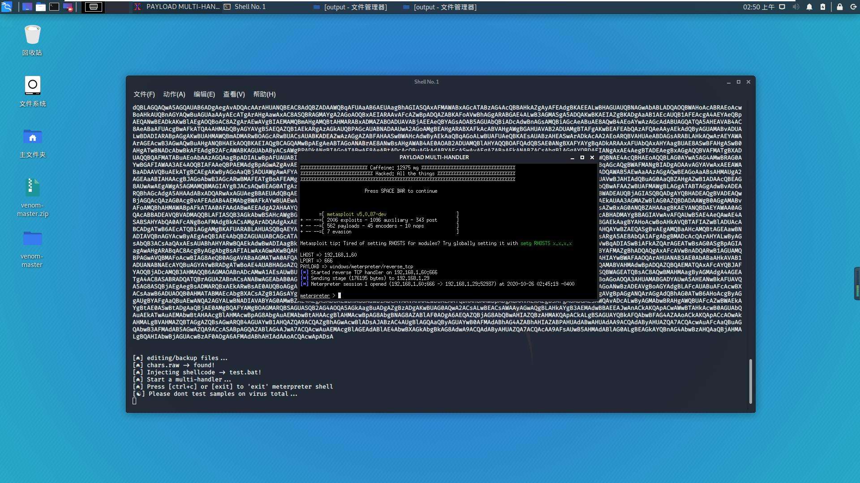Switch to PAYLOAD MULTI-HANDLER taskbar entry
This screenshot has width=860, height=483.
[x=177, y=7]
